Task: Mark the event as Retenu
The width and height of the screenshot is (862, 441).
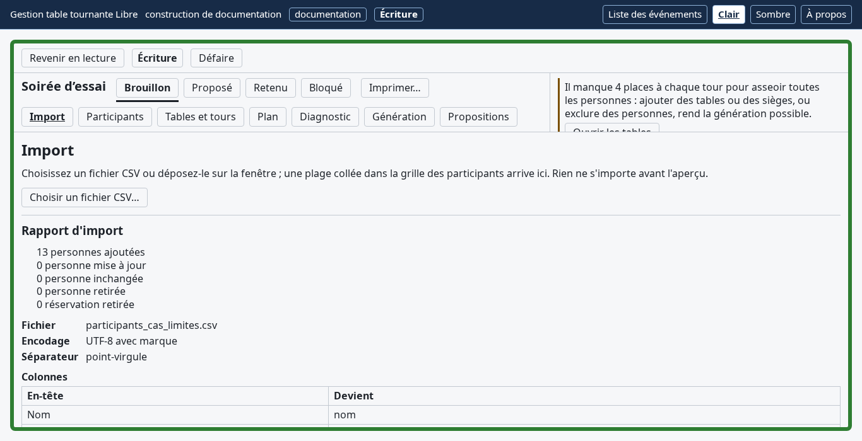Action: (271, 88)
